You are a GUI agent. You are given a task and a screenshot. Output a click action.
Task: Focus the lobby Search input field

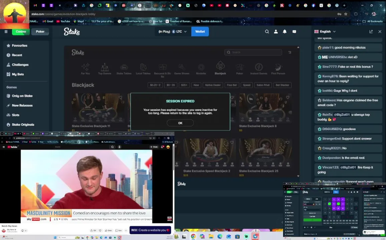(253, 52)
